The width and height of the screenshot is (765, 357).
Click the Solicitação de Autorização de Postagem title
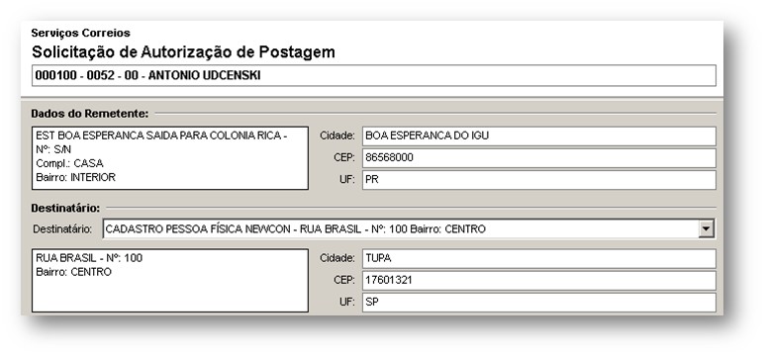(x=183, y=52)
